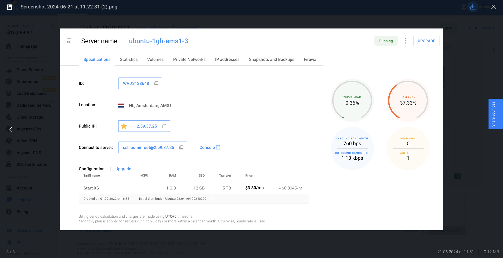503x258 pixels.
Task: Copy the public IP 2.59.37.25
Action: click(164, 126)
